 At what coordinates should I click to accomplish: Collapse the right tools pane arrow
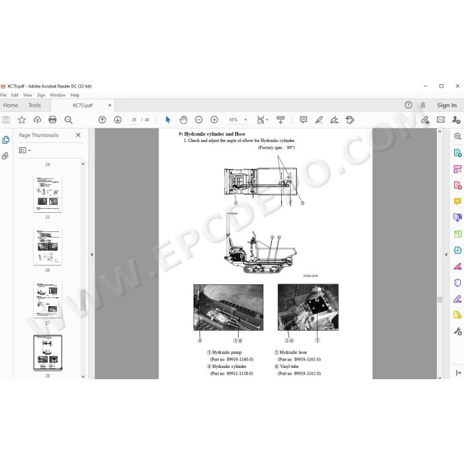(446, 254)
